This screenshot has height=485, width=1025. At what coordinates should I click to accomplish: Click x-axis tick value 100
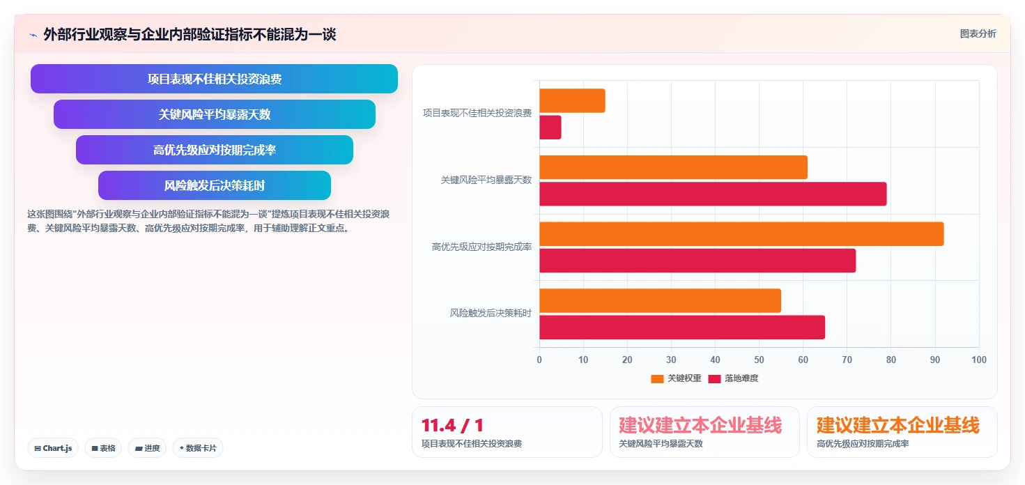pos(978,360)
